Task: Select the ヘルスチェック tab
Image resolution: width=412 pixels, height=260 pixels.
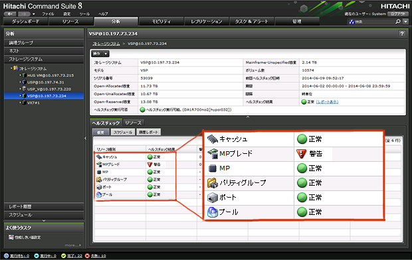Action: (106, 123)
